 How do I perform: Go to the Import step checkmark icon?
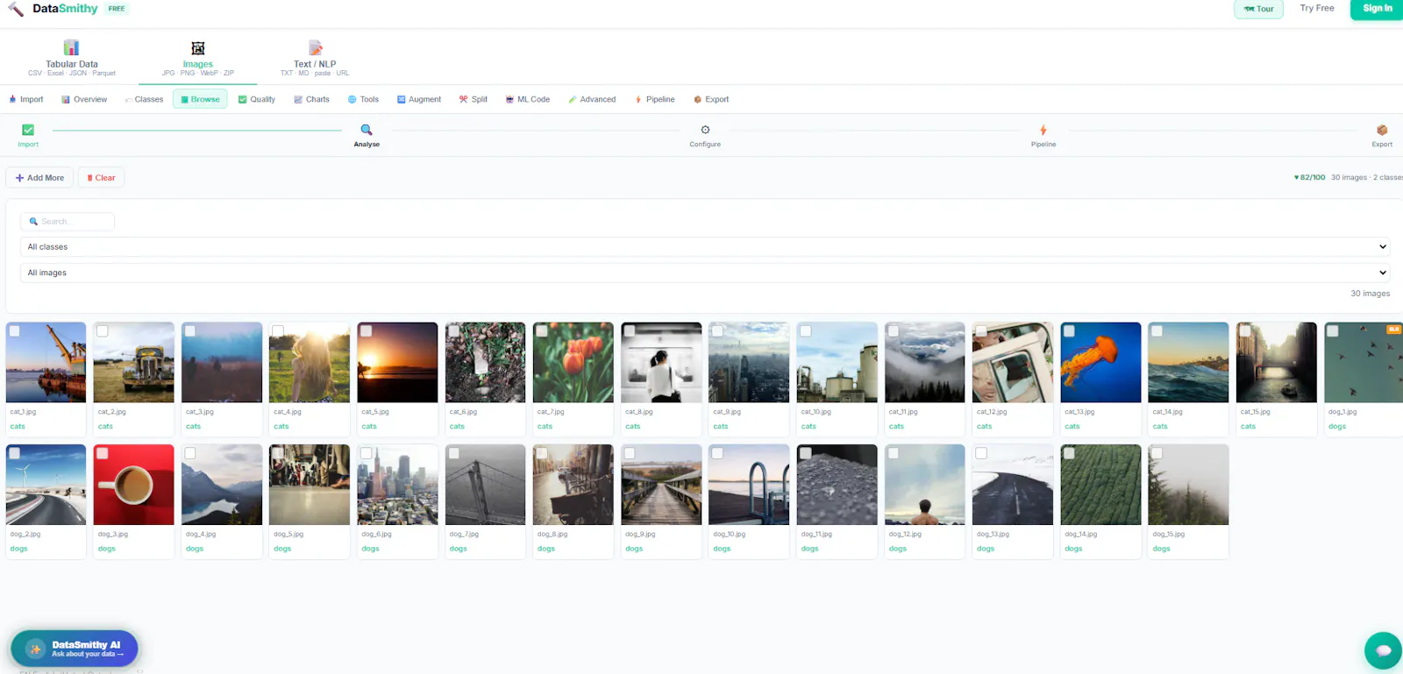[x=28, y=130]
